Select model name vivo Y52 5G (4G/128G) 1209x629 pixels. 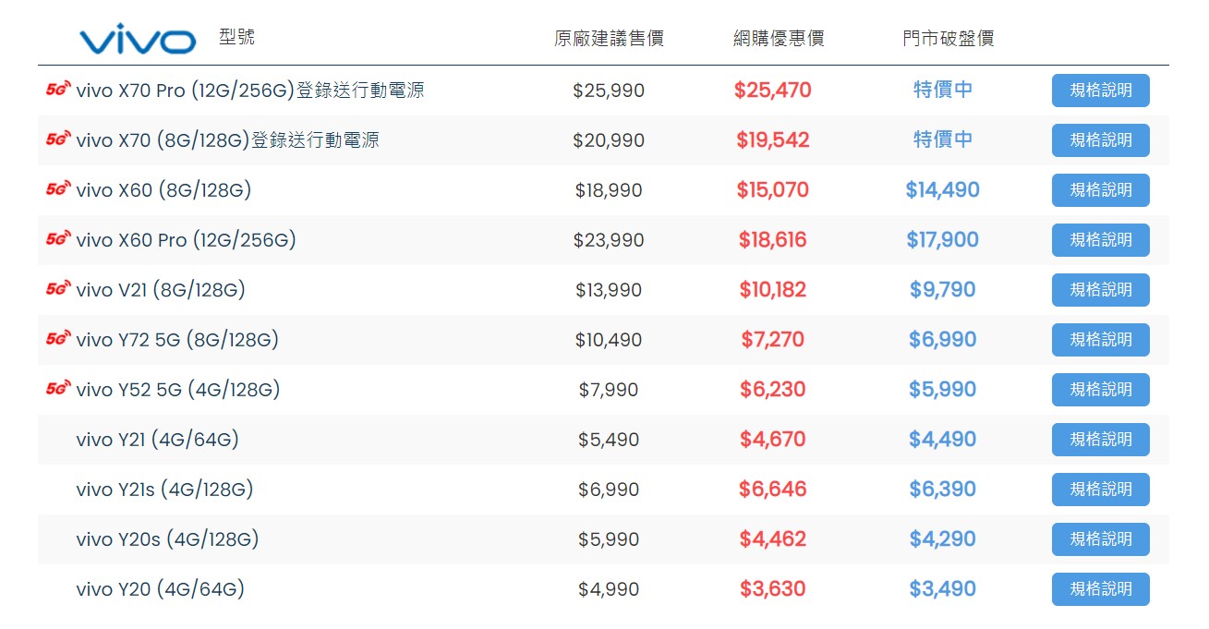click(177, 390)
